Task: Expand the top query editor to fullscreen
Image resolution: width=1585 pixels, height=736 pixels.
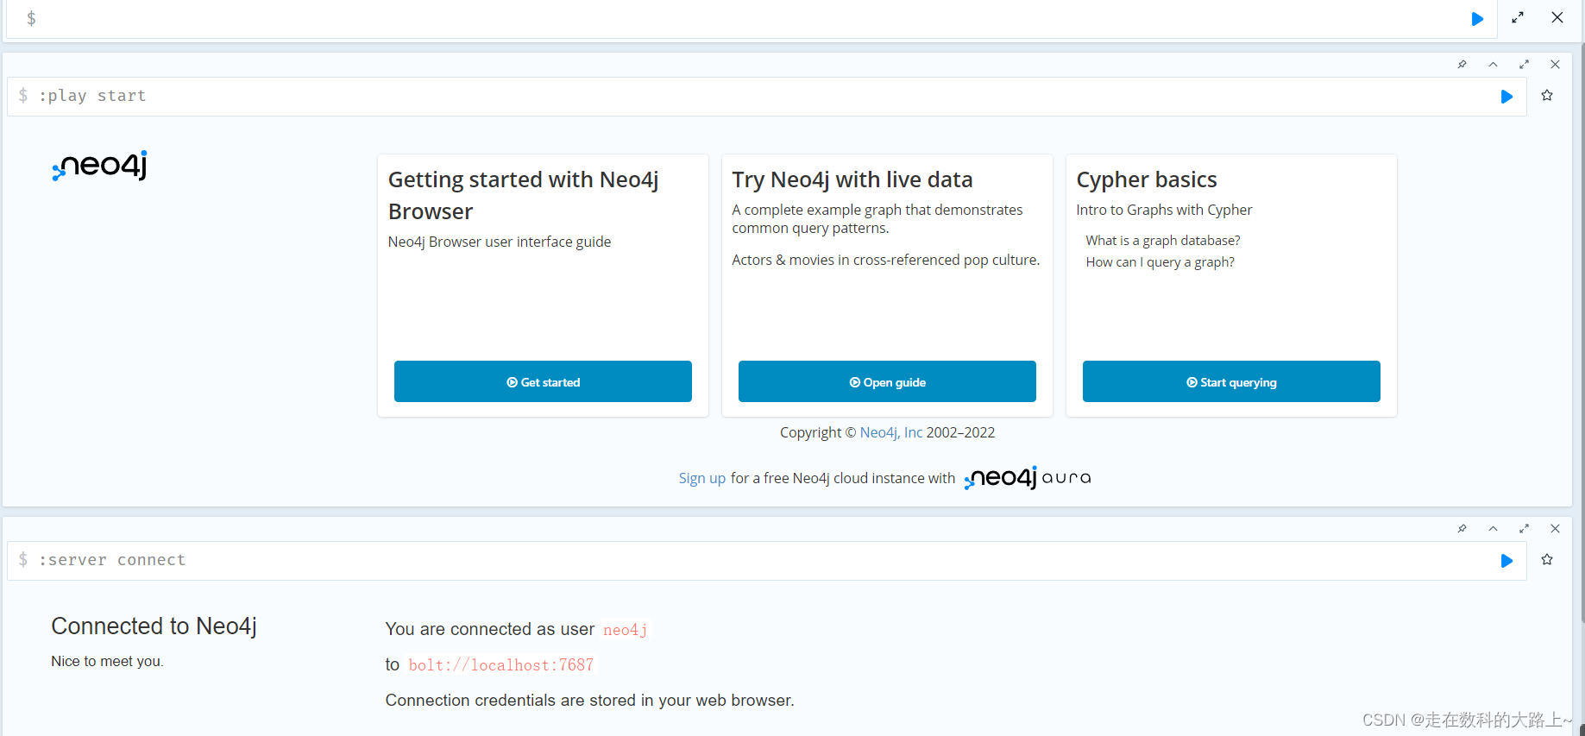Action: click(1518, 17)
